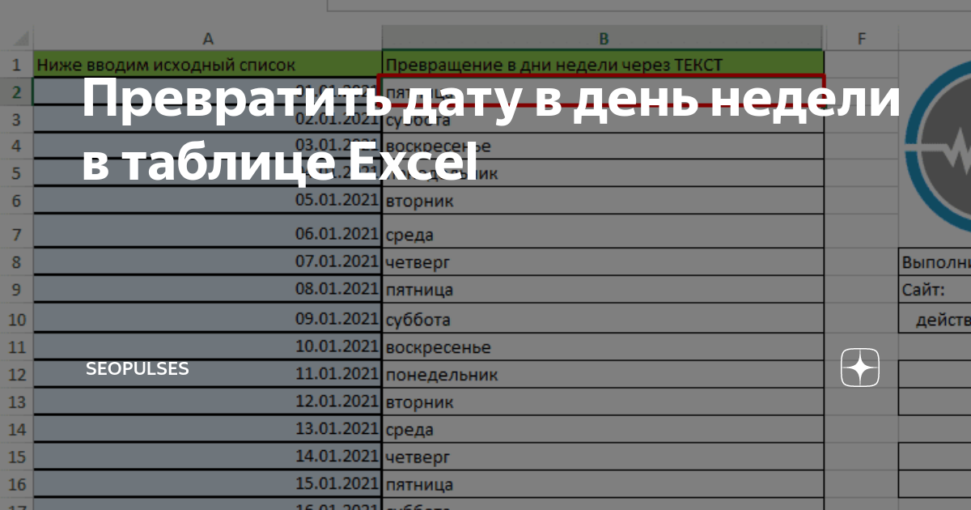Image resolution: width=971 pixels, height=510 pixels.
Task: Click the cell starting with 'Выполн'
Action: click(936, 261)
